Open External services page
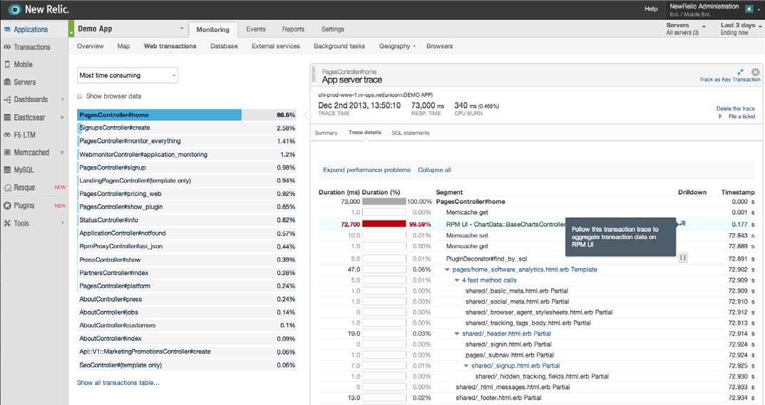This screenshot has height=405, width=765. [x=276, y=46]
